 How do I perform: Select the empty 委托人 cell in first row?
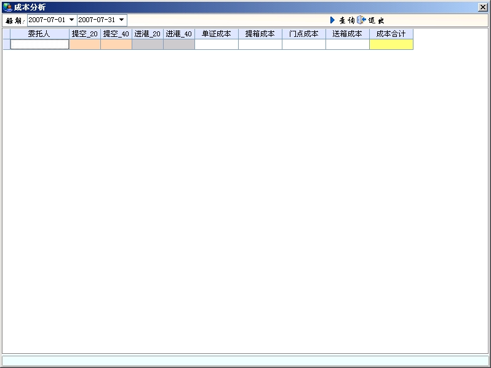(39, 44)
